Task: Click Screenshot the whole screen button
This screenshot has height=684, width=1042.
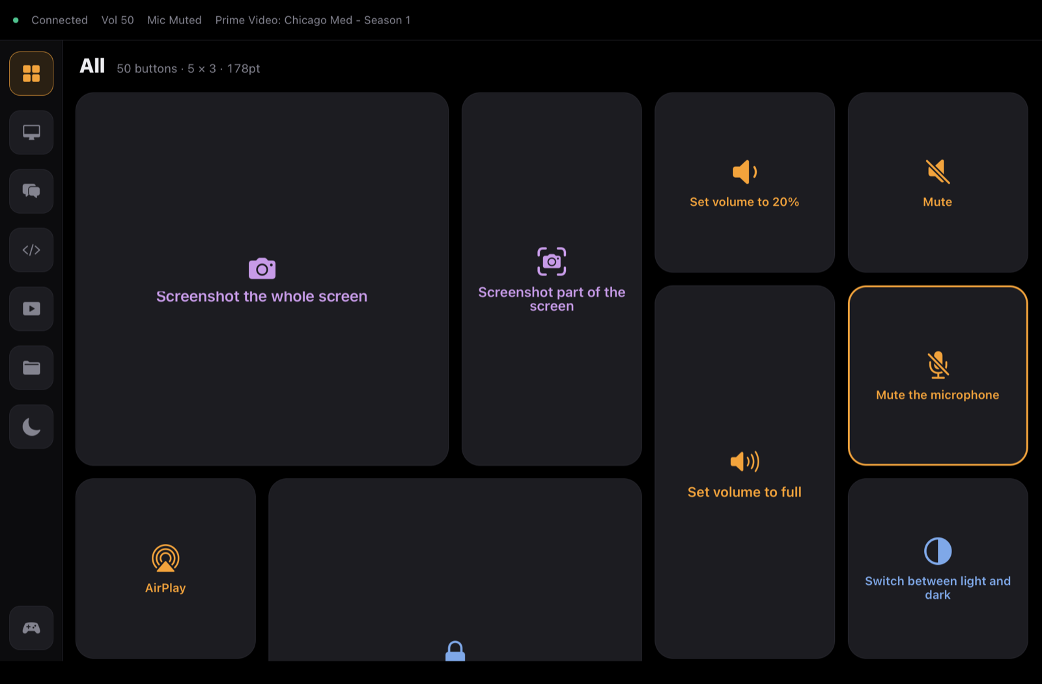Action: (262, 279)
